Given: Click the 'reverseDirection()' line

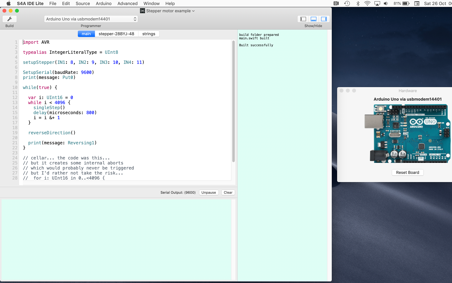Looking at the screenshot, I should [52, 133].
